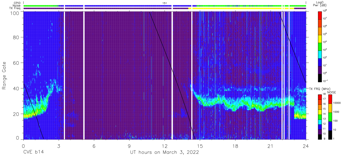Select the red top segment of NOISE colorbar

[x=330, y=99]
